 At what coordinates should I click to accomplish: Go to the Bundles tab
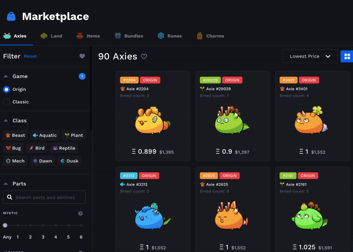click(x=128, y=36)
